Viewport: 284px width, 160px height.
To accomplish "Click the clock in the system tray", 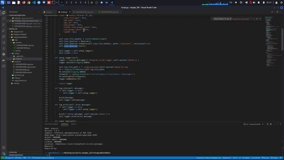I will pos(269,3).
